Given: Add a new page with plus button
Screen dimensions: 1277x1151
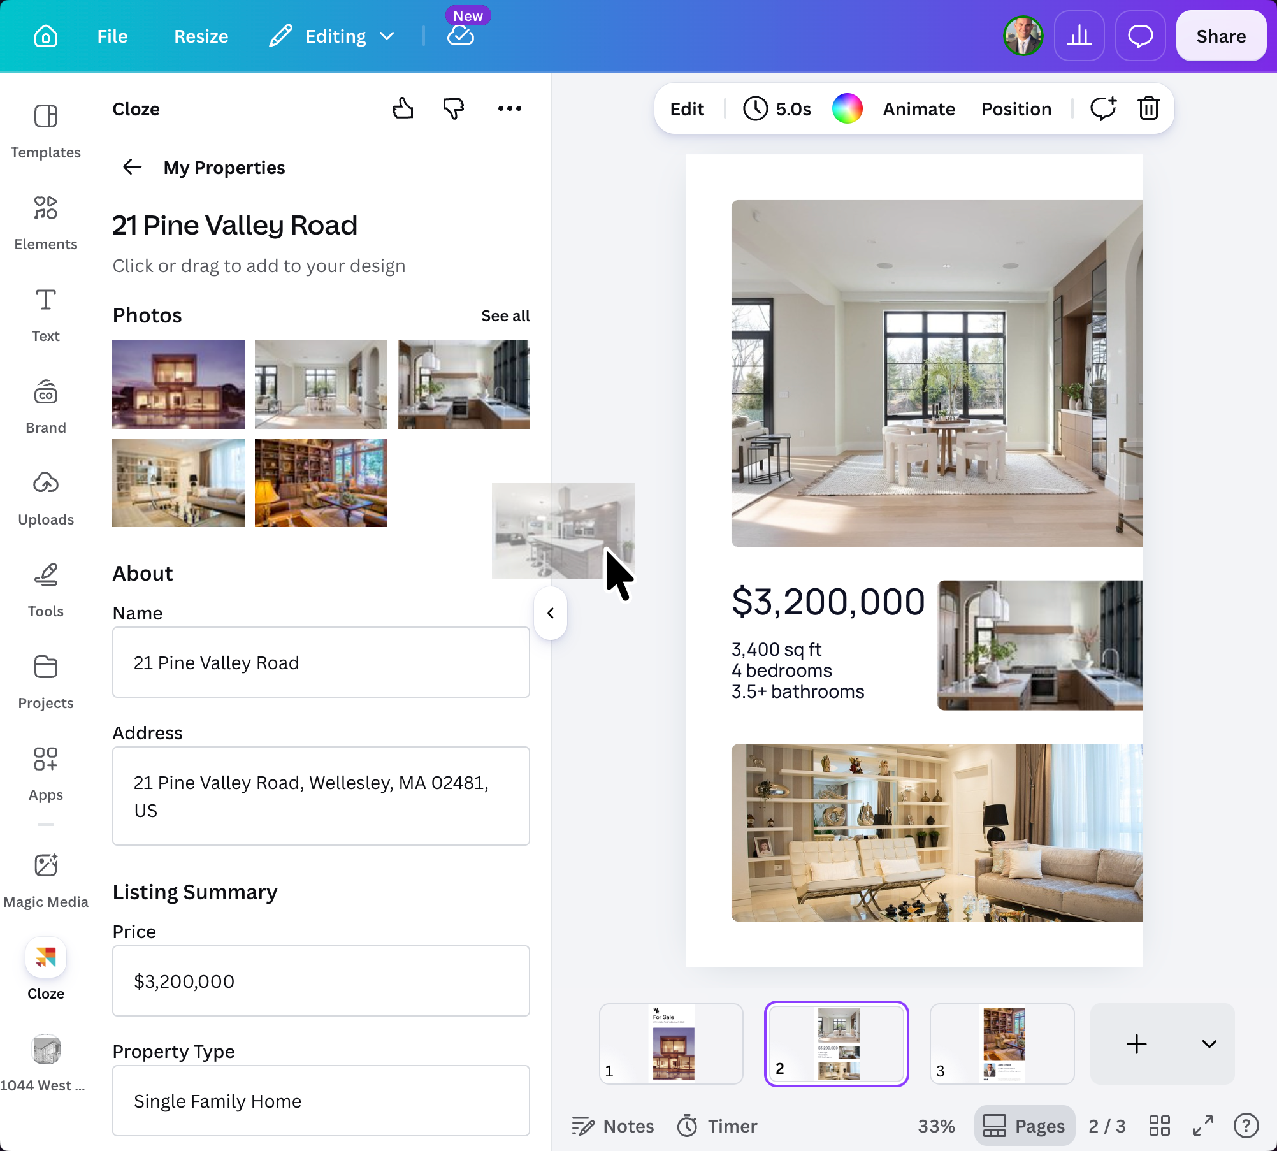Looking at the screenshot, I should point(1137,1044).
